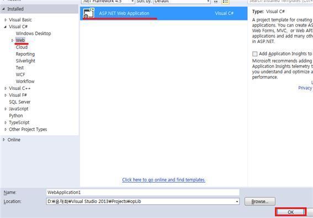Expand the Visual C++ node
This screenshot has height=218, width=313.
pyautogui.click(x=6, y=88)
